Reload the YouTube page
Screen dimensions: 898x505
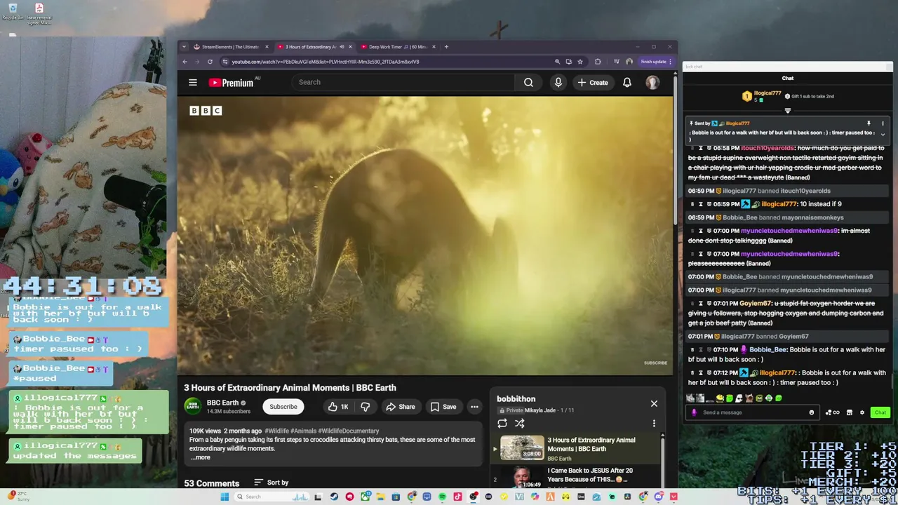pyautogui.click(x=210, y=62)
